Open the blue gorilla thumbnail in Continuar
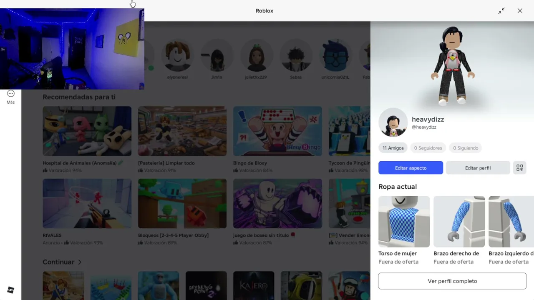534x300 pixels. pos(159,286)
